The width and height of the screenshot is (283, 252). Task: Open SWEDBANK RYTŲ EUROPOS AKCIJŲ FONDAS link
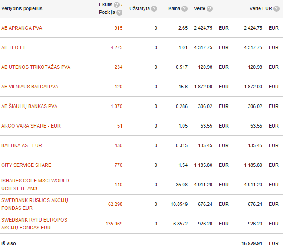point(34,224)
